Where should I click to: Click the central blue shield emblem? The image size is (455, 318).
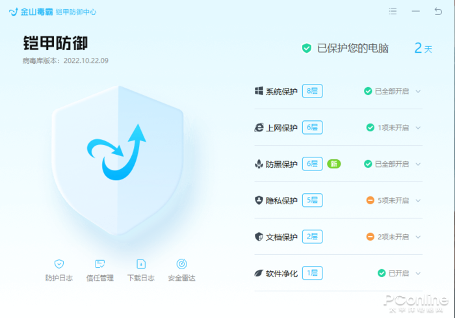point(118,160)
